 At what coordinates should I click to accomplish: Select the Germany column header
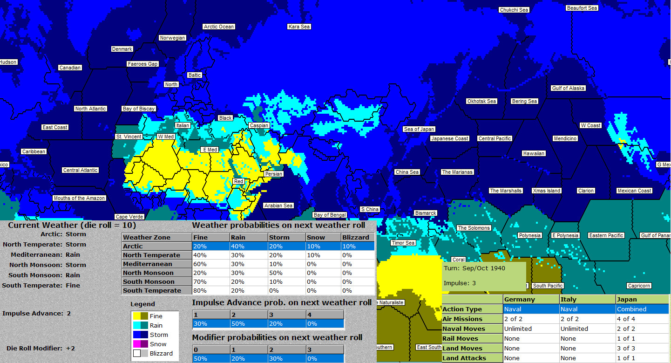coord(531,299)
